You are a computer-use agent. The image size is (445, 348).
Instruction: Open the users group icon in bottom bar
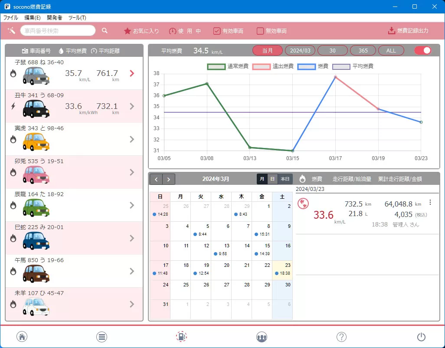point(262,337)
